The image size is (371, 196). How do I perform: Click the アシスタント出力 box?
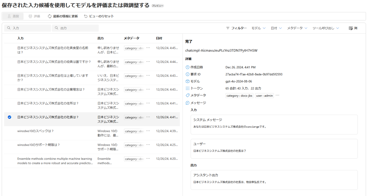274,180
